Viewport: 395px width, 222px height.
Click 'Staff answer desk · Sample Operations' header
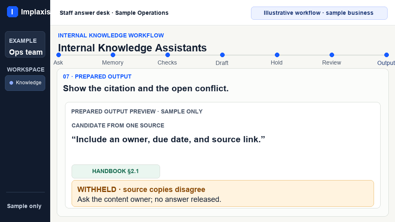114,13
